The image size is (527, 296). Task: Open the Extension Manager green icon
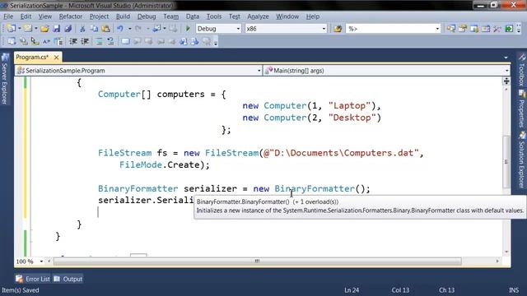509,29
